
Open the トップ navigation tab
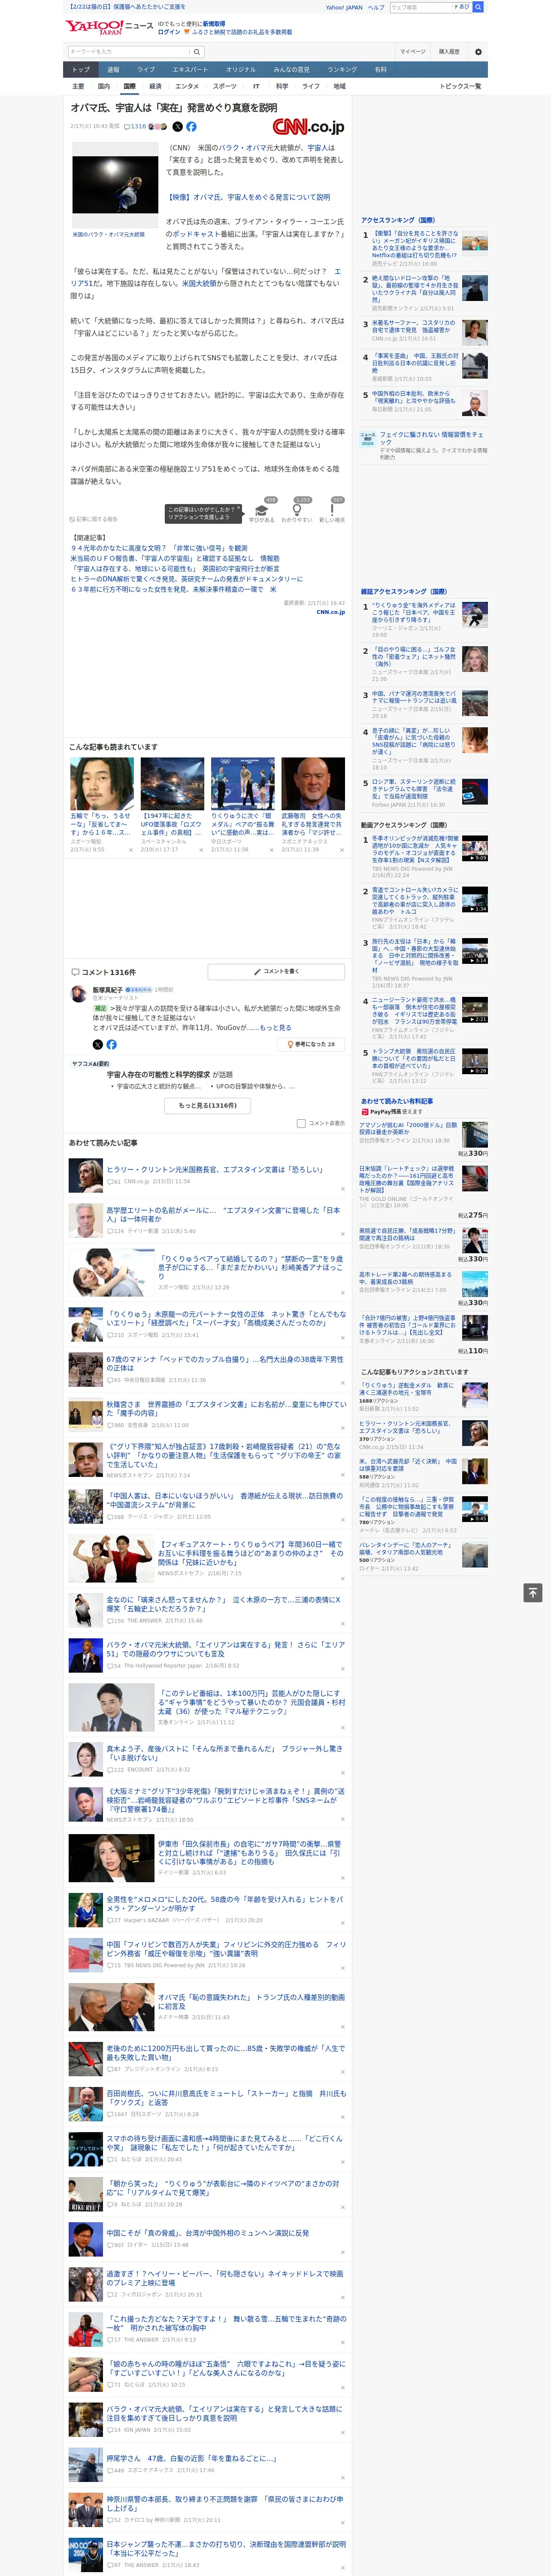[x=81, y=70]
